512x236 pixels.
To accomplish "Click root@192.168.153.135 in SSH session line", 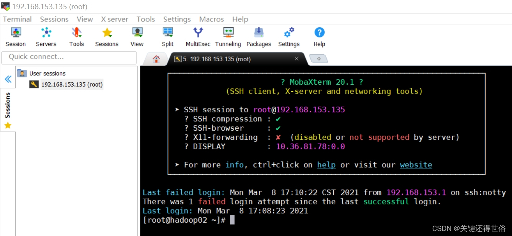I will [299, 110].
